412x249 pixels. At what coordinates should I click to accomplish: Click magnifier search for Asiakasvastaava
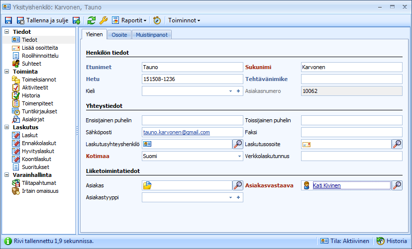(x=397, y=185)
